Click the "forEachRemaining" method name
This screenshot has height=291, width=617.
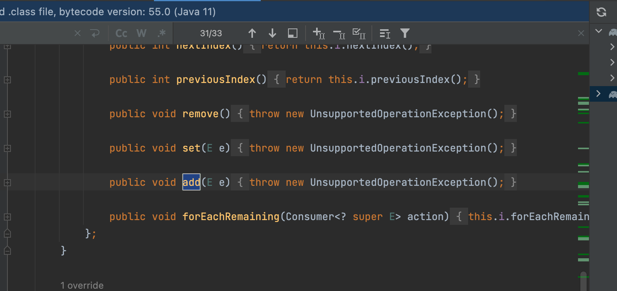[231, 217]
